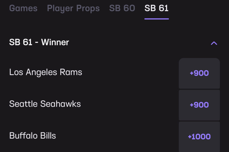Click the SB 61 - Winner section heading

coord(39,42)
